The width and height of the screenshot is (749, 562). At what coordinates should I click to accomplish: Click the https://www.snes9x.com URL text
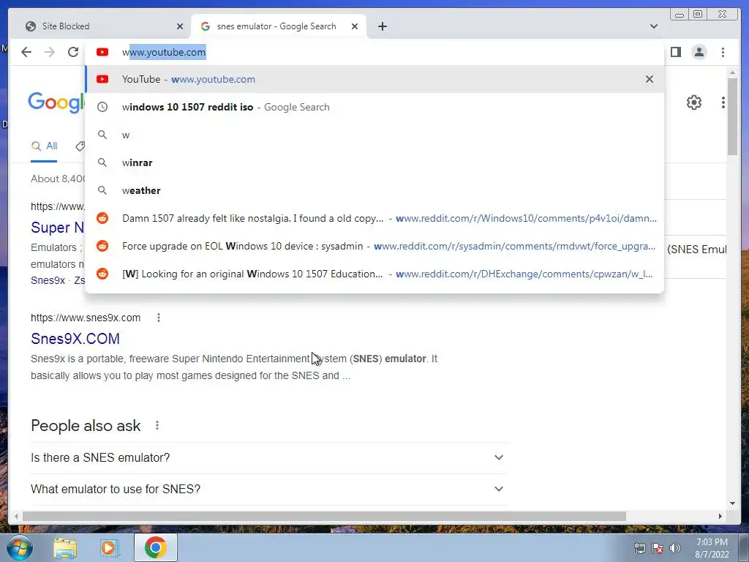click(x=86, y=318)
